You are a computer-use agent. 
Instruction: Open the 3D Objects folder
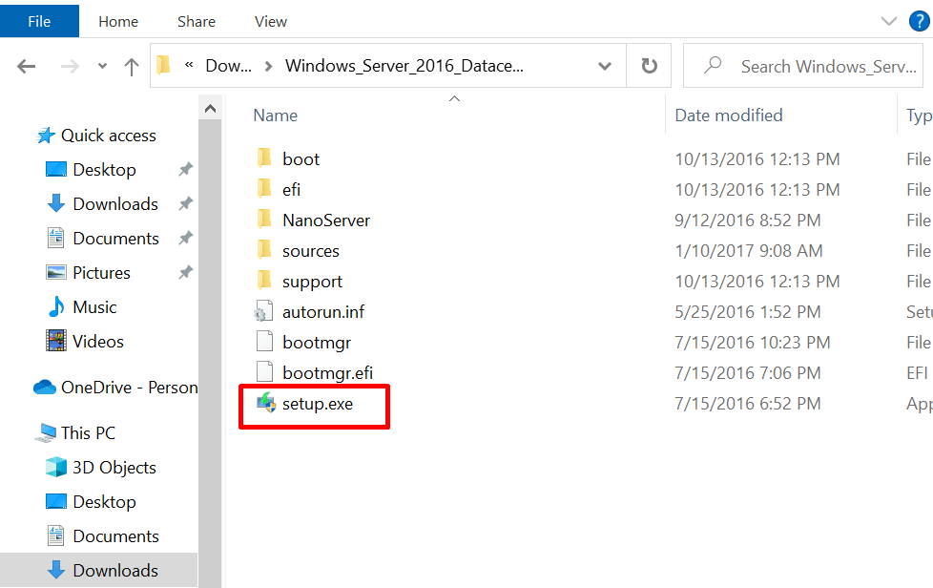pyautogui.click(x=114, y=467)
